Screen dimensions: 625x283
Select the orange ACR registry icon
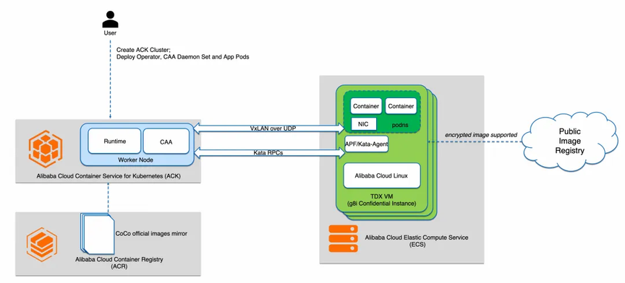tap(42, 245)
